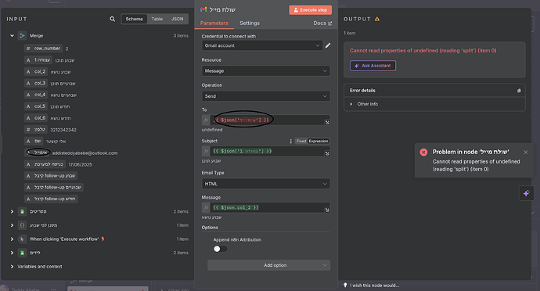Copy error details using the copy icon
This screenshot has width=540, height=291.
(x=519, y=91)
